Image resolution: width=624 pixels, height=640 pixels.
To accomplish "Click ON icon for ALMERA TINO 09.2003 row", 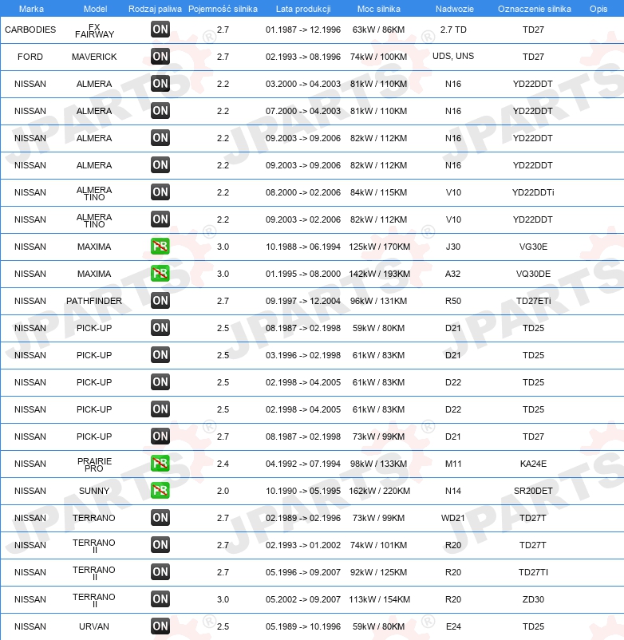I will (x=160, y=219).
